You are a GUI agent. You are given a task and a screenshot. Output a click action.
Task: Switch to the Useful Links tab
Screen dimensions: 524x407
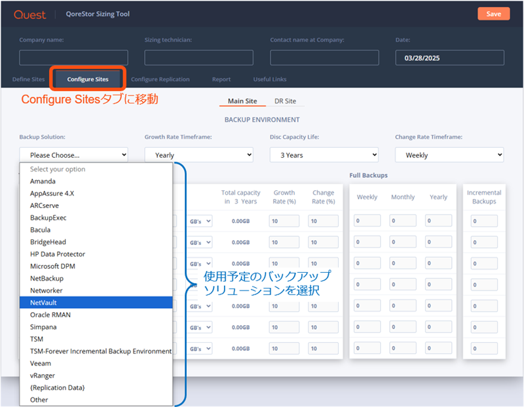270,79
